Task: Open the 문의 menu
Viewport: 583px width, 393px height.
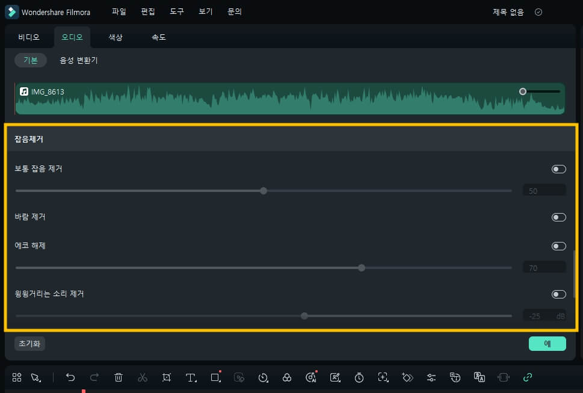Action: point(235,12)
